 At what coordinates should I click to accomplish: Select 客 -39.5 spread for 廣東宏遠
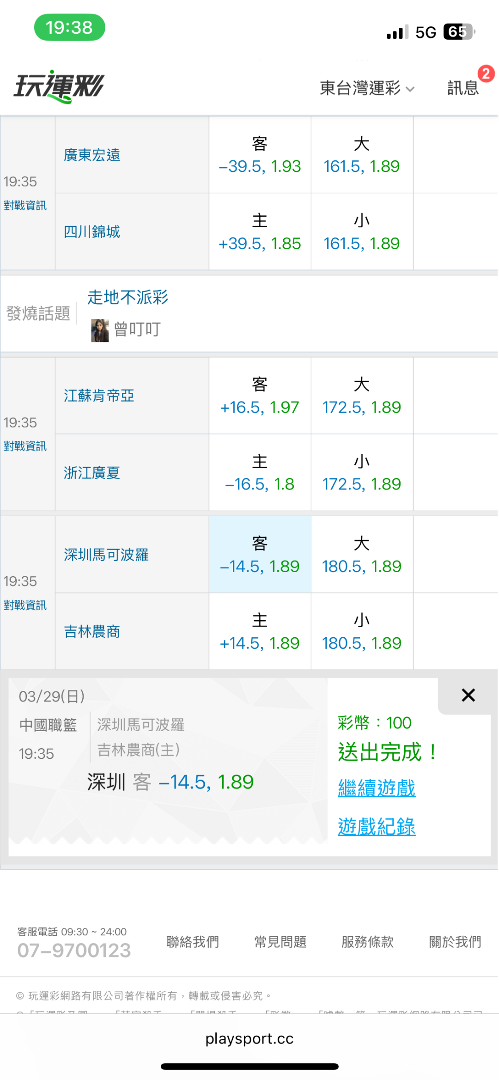pos(260,156)
